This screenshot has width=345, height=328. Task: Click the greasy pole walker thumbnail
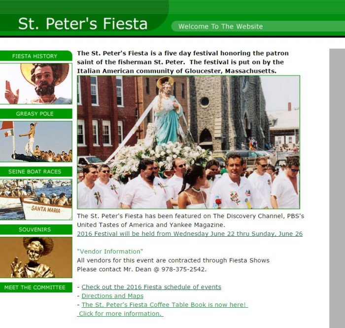coord(36,142)
